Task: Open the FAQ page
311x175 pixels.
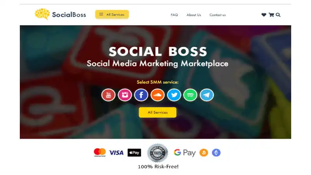Action: [174, 15]
